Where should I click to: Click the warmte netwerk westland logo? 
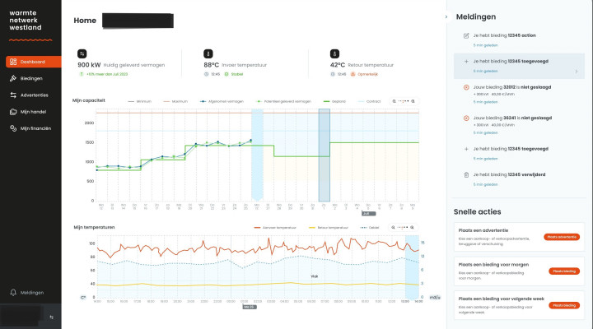[26, 21]
